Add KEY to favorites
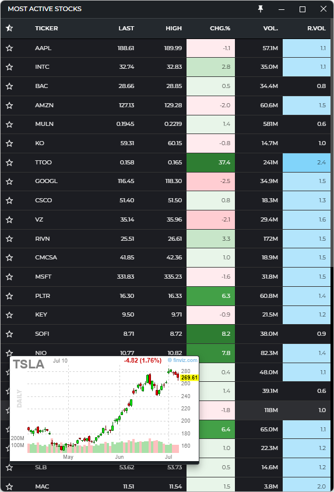 [9, 315]
